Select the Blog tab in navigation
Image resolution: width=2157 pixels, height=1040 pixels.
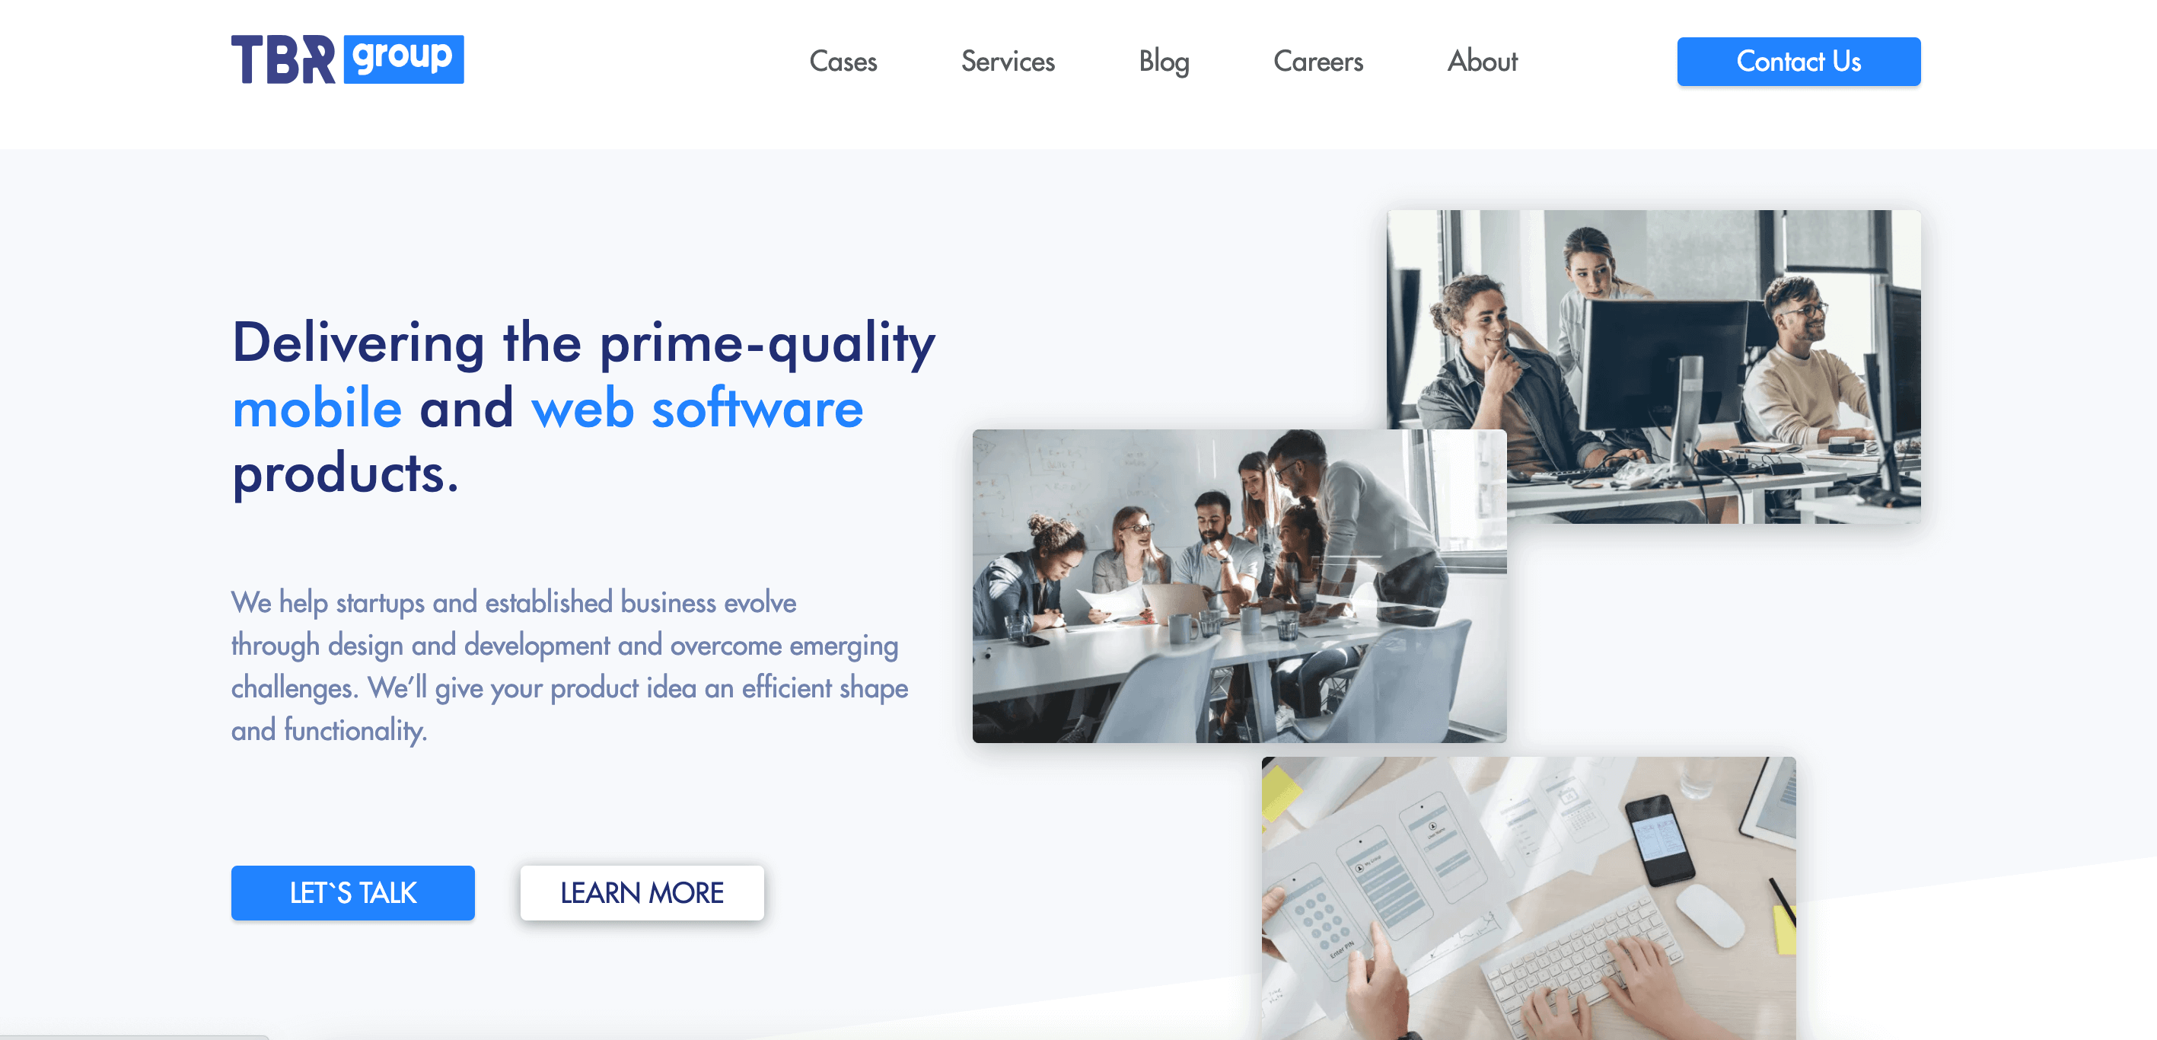pyautogui.click(x=1164, y=59)
